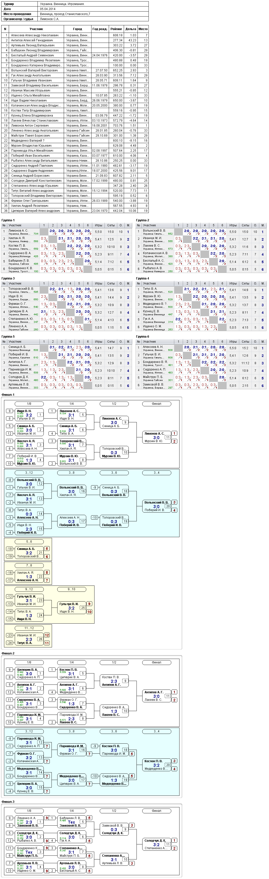Image resolution: width=269 pixels, height=879 pixels.
Task: Click the Место column header
Action: point(143,29)
